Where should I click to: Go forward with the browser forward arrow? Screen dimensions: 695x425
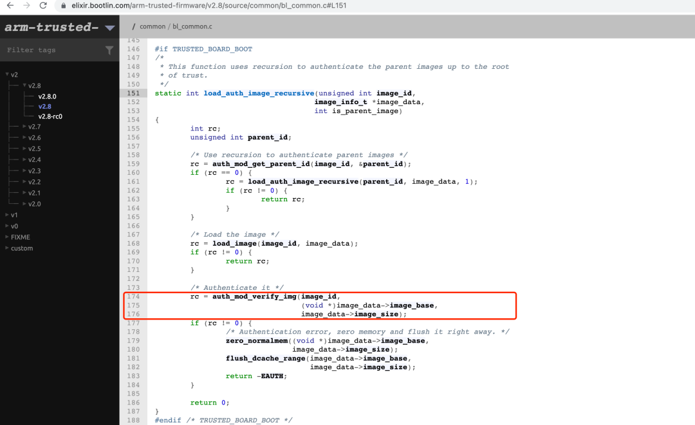tap(26, 5)
